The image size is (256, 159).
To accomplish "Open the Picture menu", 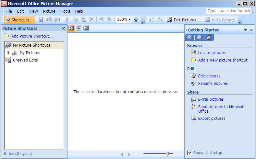I will pos(49,11).
